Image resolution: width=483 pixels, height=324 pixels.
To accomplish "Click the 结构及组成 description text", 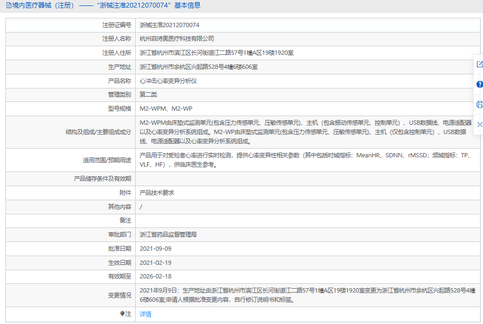I will point(306,132).
